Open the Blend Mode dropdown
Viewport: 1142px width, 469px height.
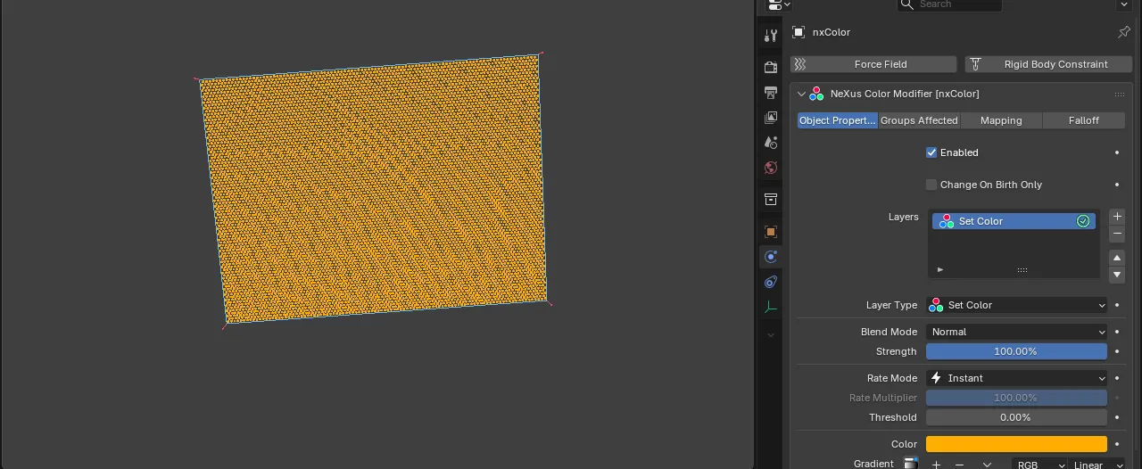[1016, 332]
